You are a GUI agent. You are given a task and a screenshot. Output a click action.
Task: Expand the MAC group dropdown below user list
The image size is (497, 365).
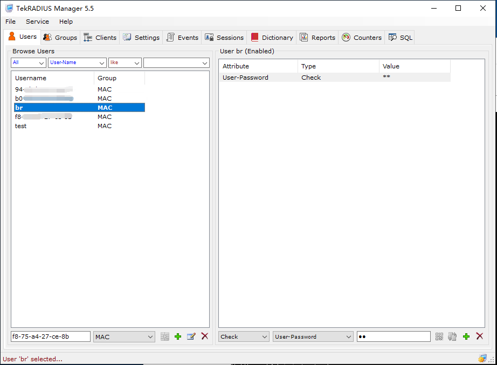pos(124,336)
